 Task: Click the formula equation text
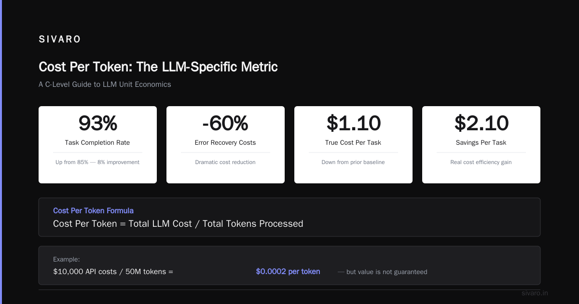pyautogui.click(x=178, y=224)
